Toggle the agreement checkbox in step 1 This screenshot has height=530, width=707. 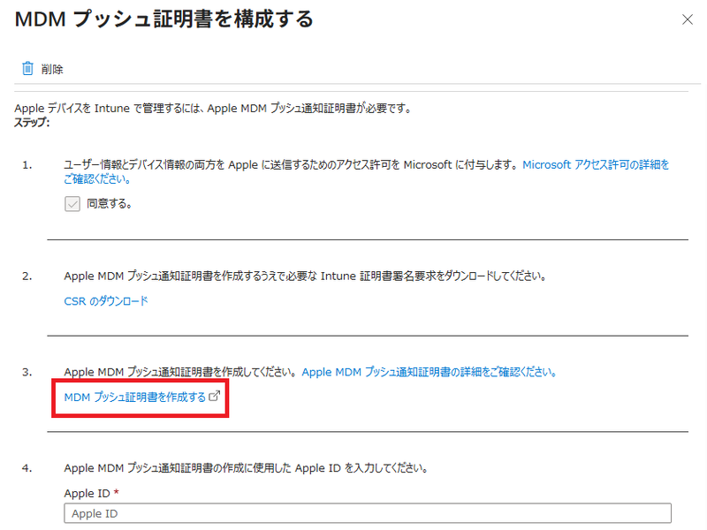(x=72, y=203)
